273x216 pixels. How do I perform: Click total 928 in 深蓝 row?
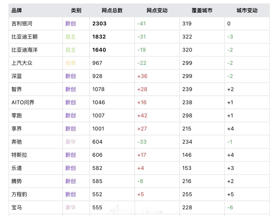[x=97, y=76]
